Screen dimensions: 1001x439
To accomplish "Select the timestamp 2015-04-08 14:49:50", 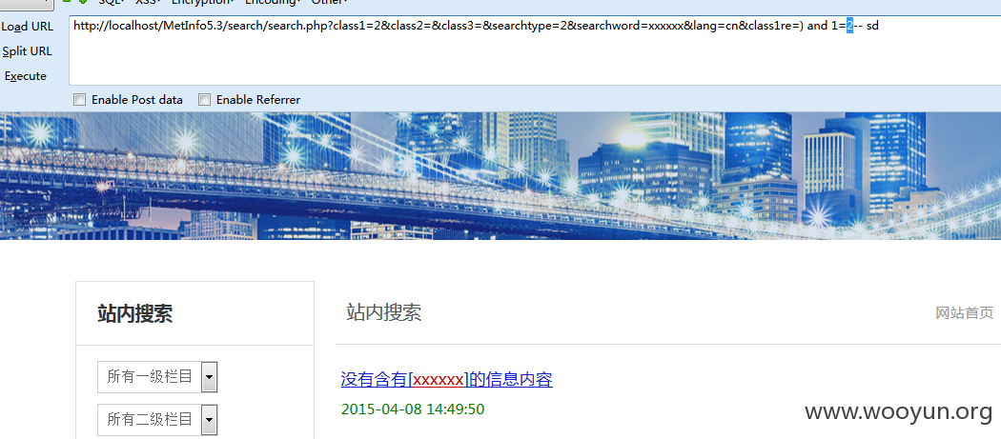I will 413,409.
